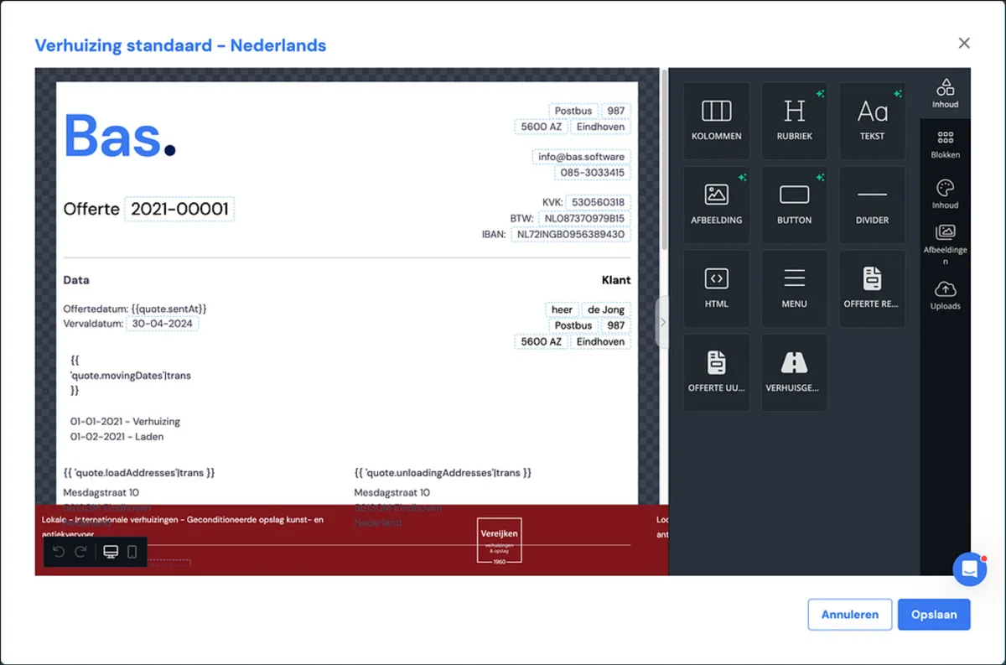Image resolution: width=1006 pixels, height=665 pixels.
Task: Click the 01-01-2021 - Verhuizing line
Action: (x=125, y=421)
